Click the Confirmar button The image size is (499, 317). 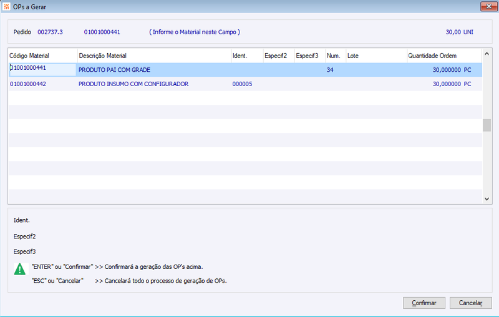(424, 303)
